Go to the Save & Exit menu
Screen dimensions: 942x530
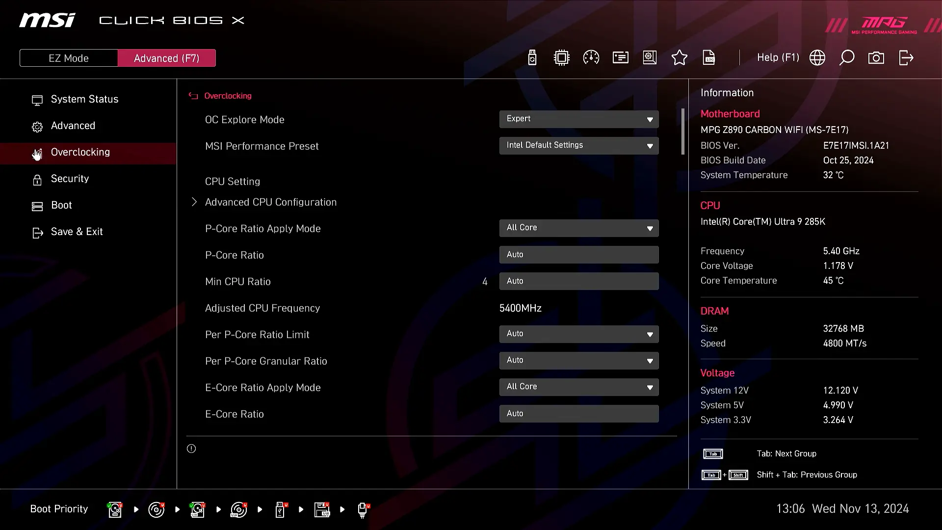[x=77, y=232]
